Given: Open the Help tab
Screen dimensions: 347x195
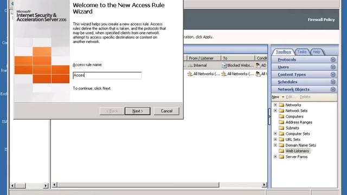Looking at the screenshot, I should [x=317, y=52].
